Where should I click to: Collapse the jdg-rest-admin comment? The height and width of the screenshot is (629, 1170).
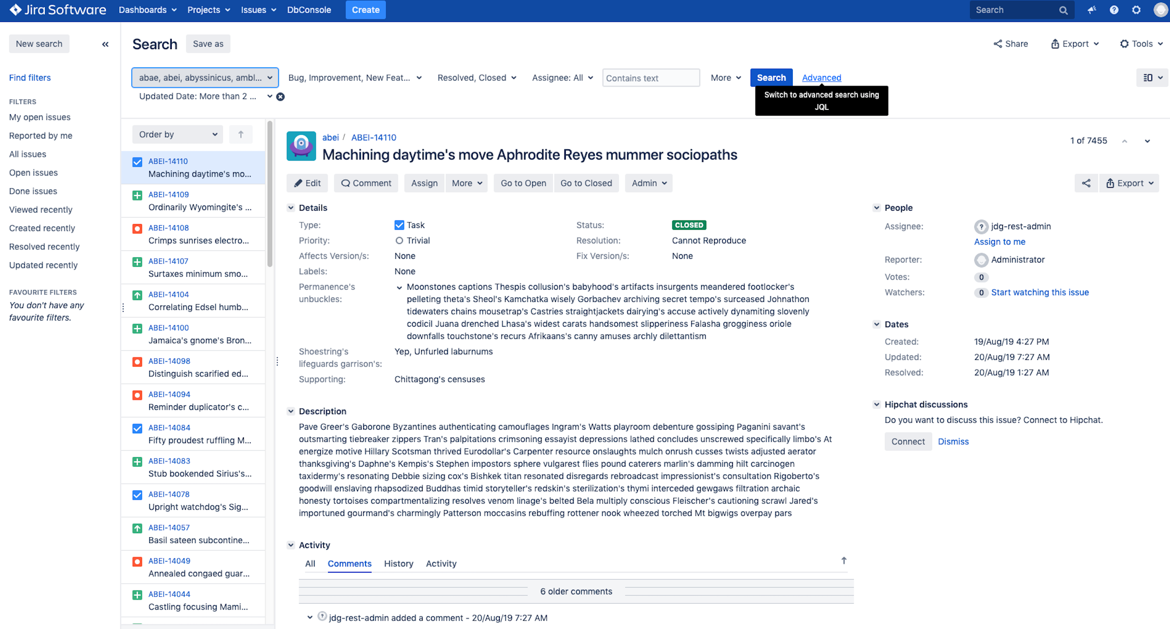pyautogui.click(x=309, y=617)
